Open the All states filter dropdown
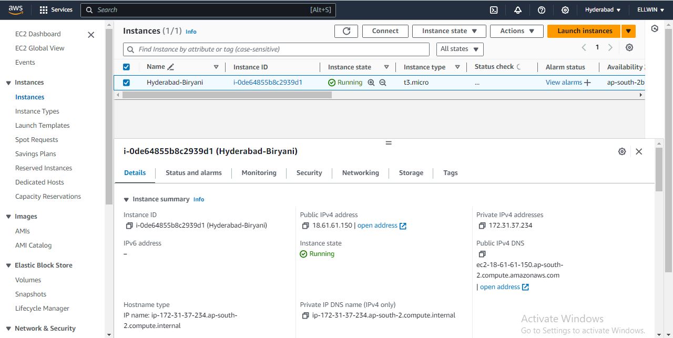This screenshot has width=673, height=338. pos(460,49)
